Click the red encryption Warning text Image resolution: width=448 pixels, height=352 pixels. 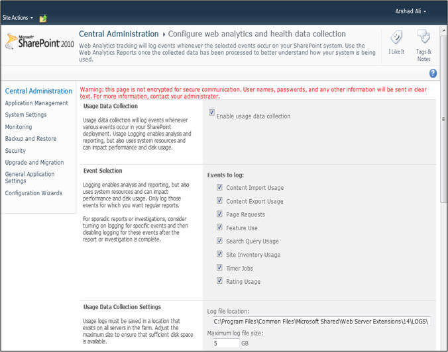pyautogui.click(x=253, y=93)
